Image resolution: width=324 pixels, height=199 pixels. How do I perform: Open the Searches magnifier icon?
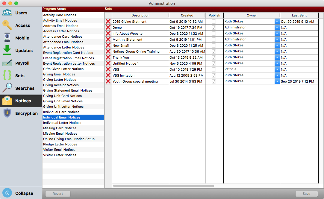7,88
